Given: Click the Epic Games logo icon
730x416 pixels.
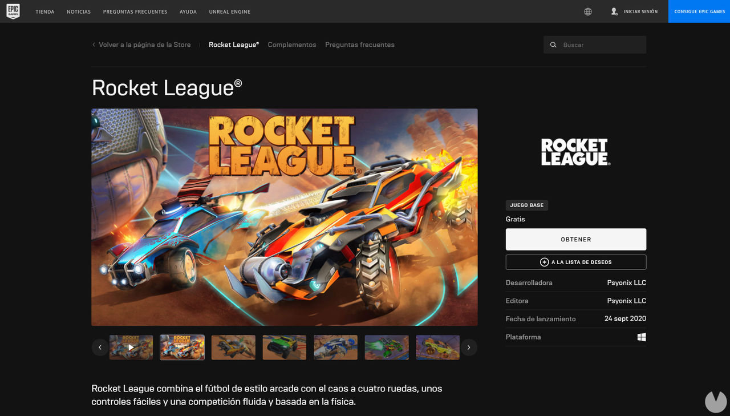Looking at the screenshot, I should 13,11.
